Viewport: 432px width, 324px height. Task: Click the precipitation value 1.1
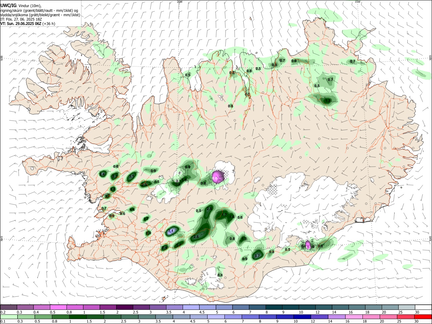click(x=157, y=182)
